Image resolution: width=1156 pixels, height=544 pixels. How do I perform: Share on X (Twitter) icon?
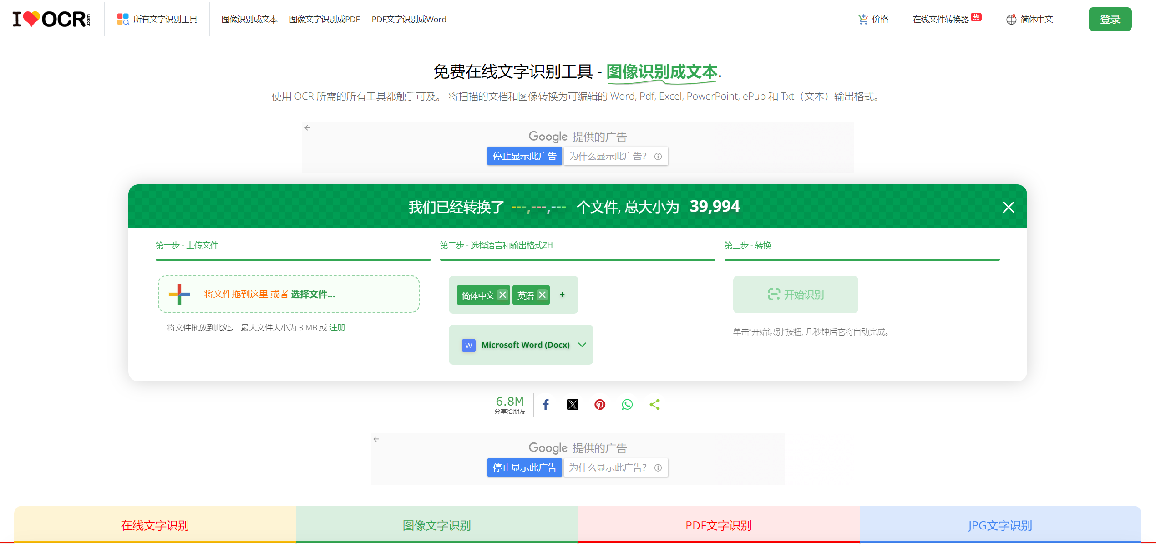573,404
